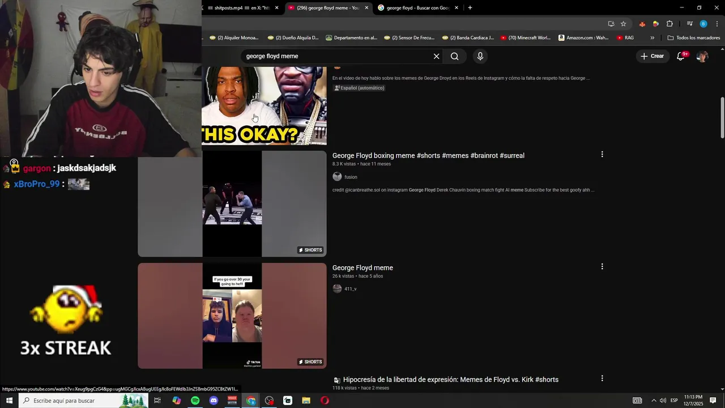Open the Crear menu
The width and height of the screenshot is (725, 408).
click(652, 56)
